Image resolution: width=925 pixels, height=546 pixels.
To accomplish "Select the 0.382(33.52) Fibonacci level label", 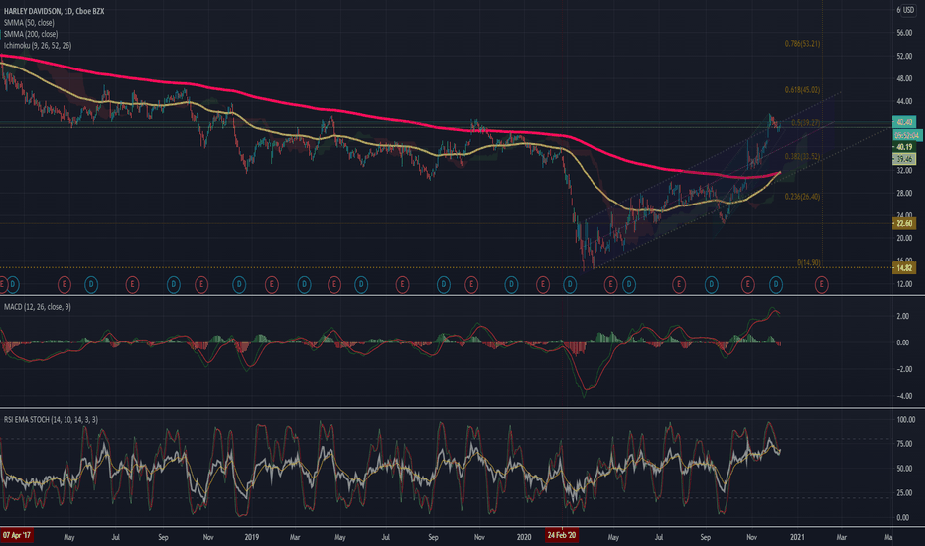I will tap(802, 156).
